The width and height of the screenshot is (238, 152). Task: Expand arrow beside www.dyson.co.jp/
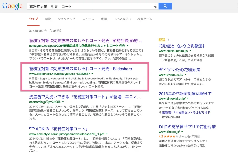click(185, 74)
